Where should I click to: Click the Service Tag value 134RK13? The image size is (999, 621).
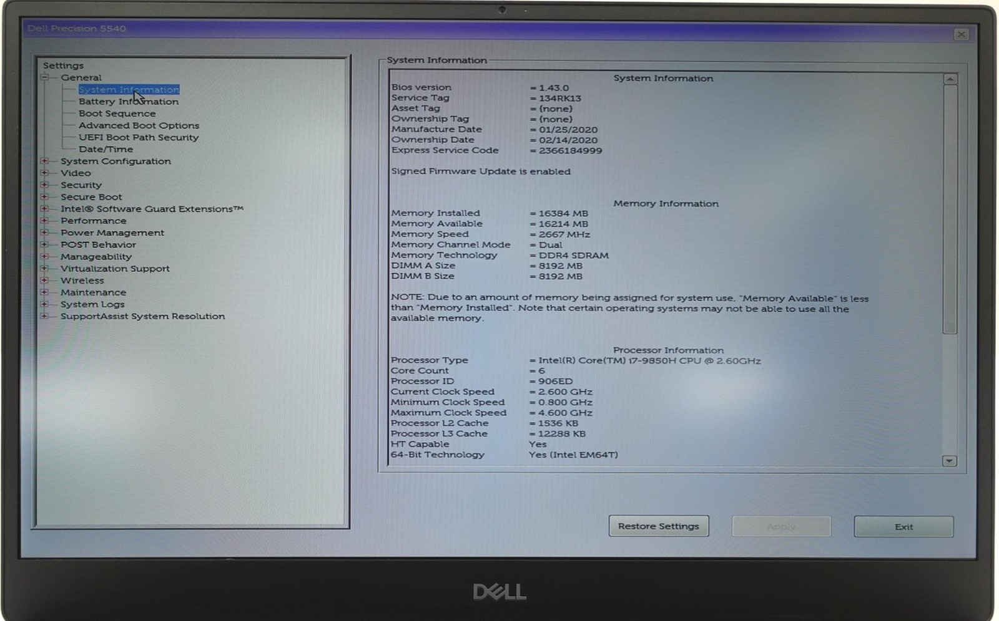[x=560, y=99]
